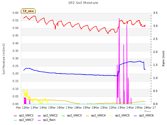The image size is (167, 125).
Task: Click the sp2_VWC1 legend label
Action: pyautogui.click(x=26, y=115)
